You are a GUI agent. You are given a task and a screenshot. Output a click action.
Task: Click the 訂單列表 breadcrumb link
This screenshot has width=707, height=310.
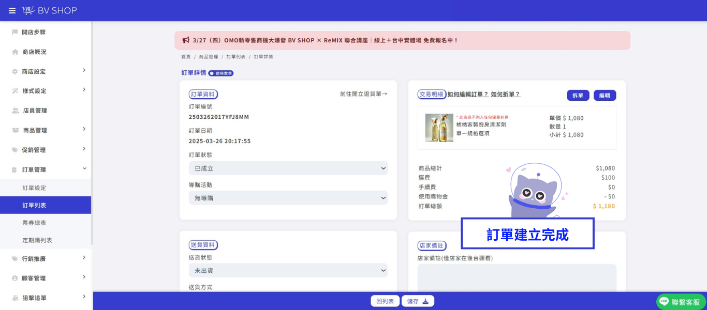pyautogui.click(x=236, y=57)
